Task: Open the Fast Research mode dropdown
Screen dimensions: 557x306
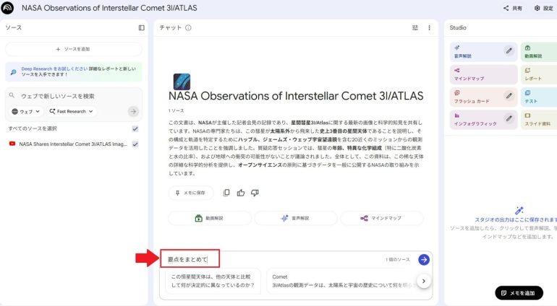Action: (x=72, y=112)
